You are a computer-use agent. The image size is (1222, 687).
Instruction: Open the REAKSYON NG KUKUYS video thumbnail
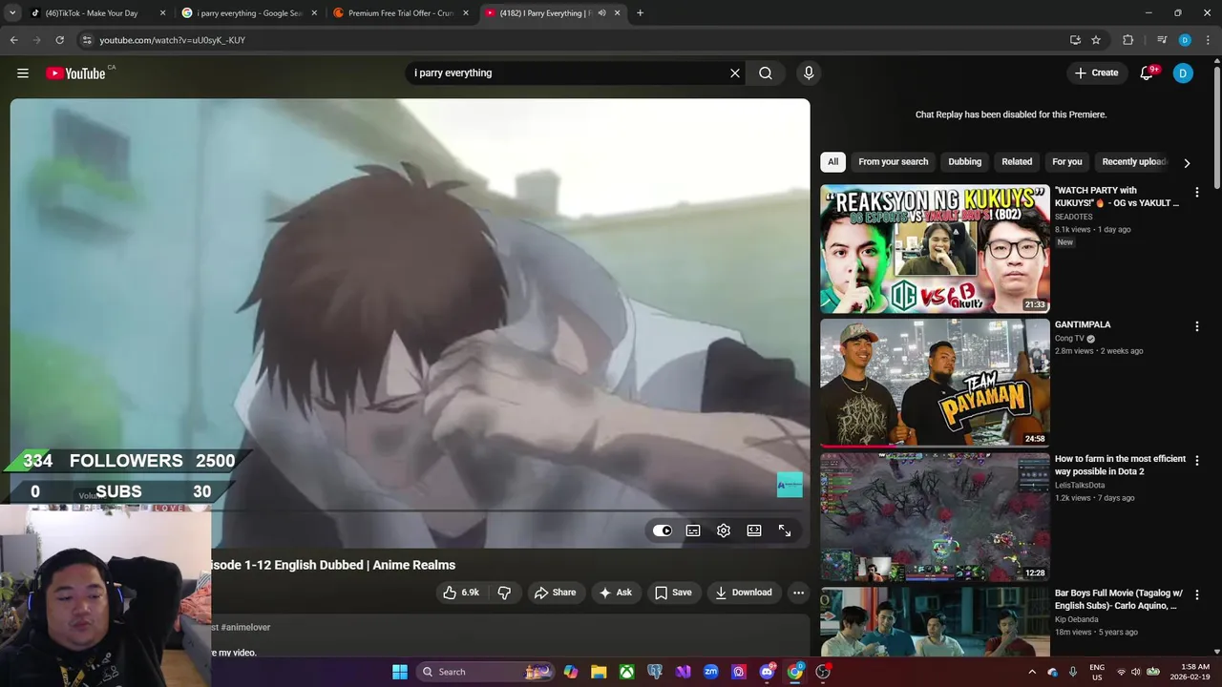(935, 248)
